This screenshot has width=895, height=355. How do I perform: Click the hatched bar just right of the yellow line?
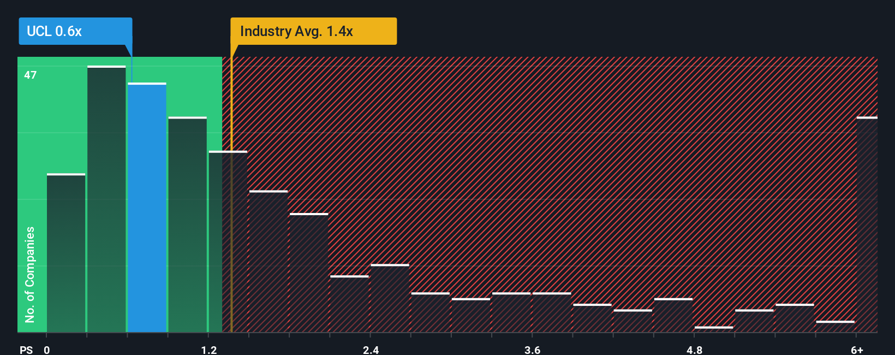click(268, 261)
